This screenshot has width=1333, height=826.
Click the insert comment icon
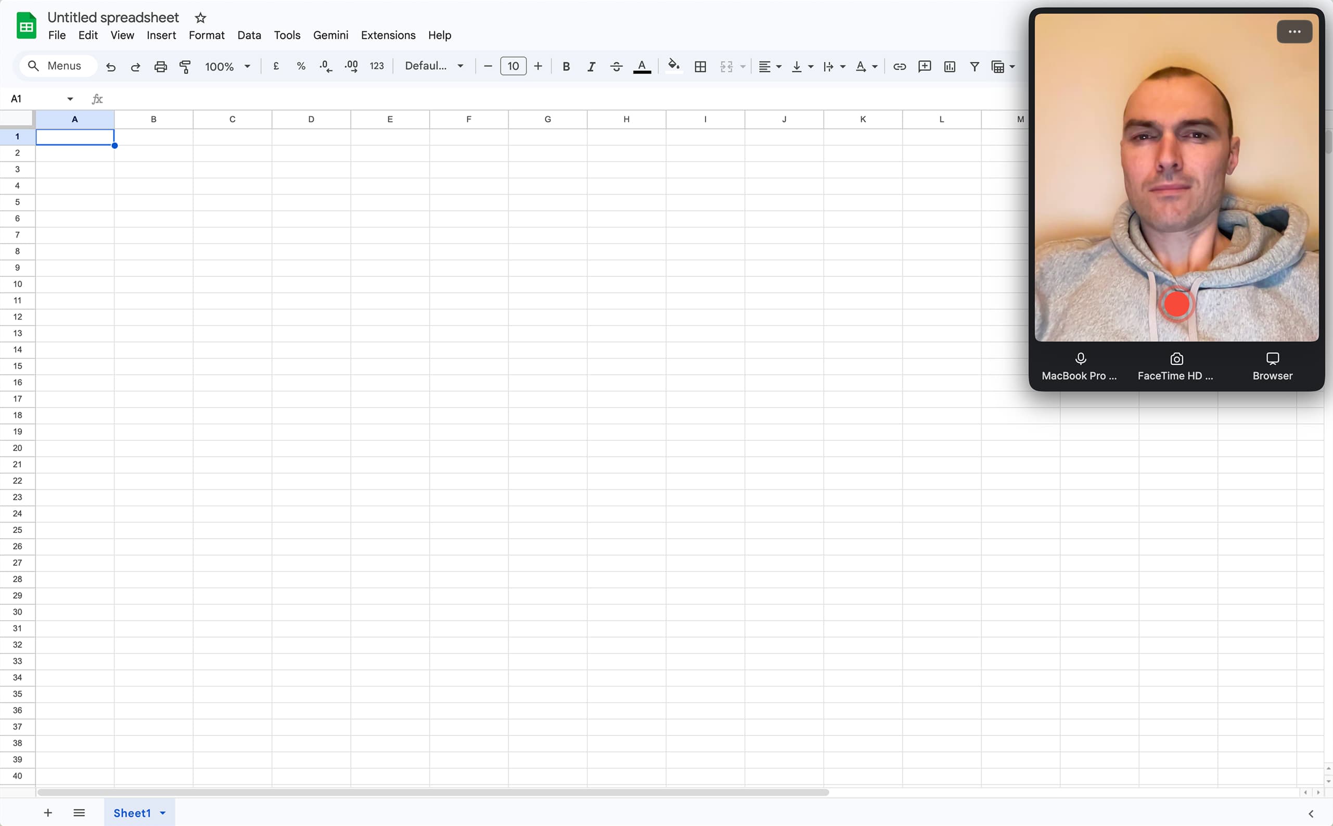(925, 67)
